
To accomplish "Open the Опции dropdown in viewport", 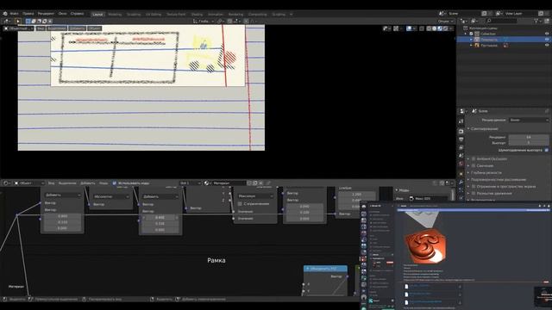I will pyautogui.click(x=445, y=22).
